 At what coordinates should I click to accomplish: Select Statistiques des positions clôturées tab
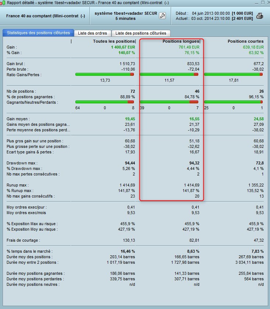(38, 33)
